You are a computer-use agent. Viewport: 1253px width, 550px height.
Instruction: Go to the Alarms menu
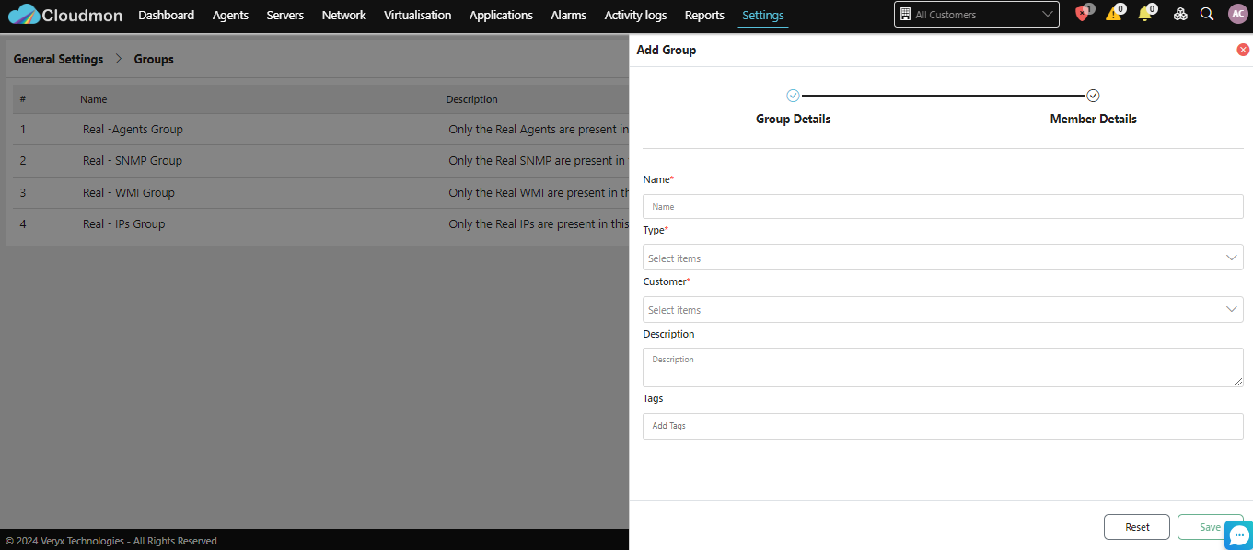pyautogui.click(x=568, y=15)
